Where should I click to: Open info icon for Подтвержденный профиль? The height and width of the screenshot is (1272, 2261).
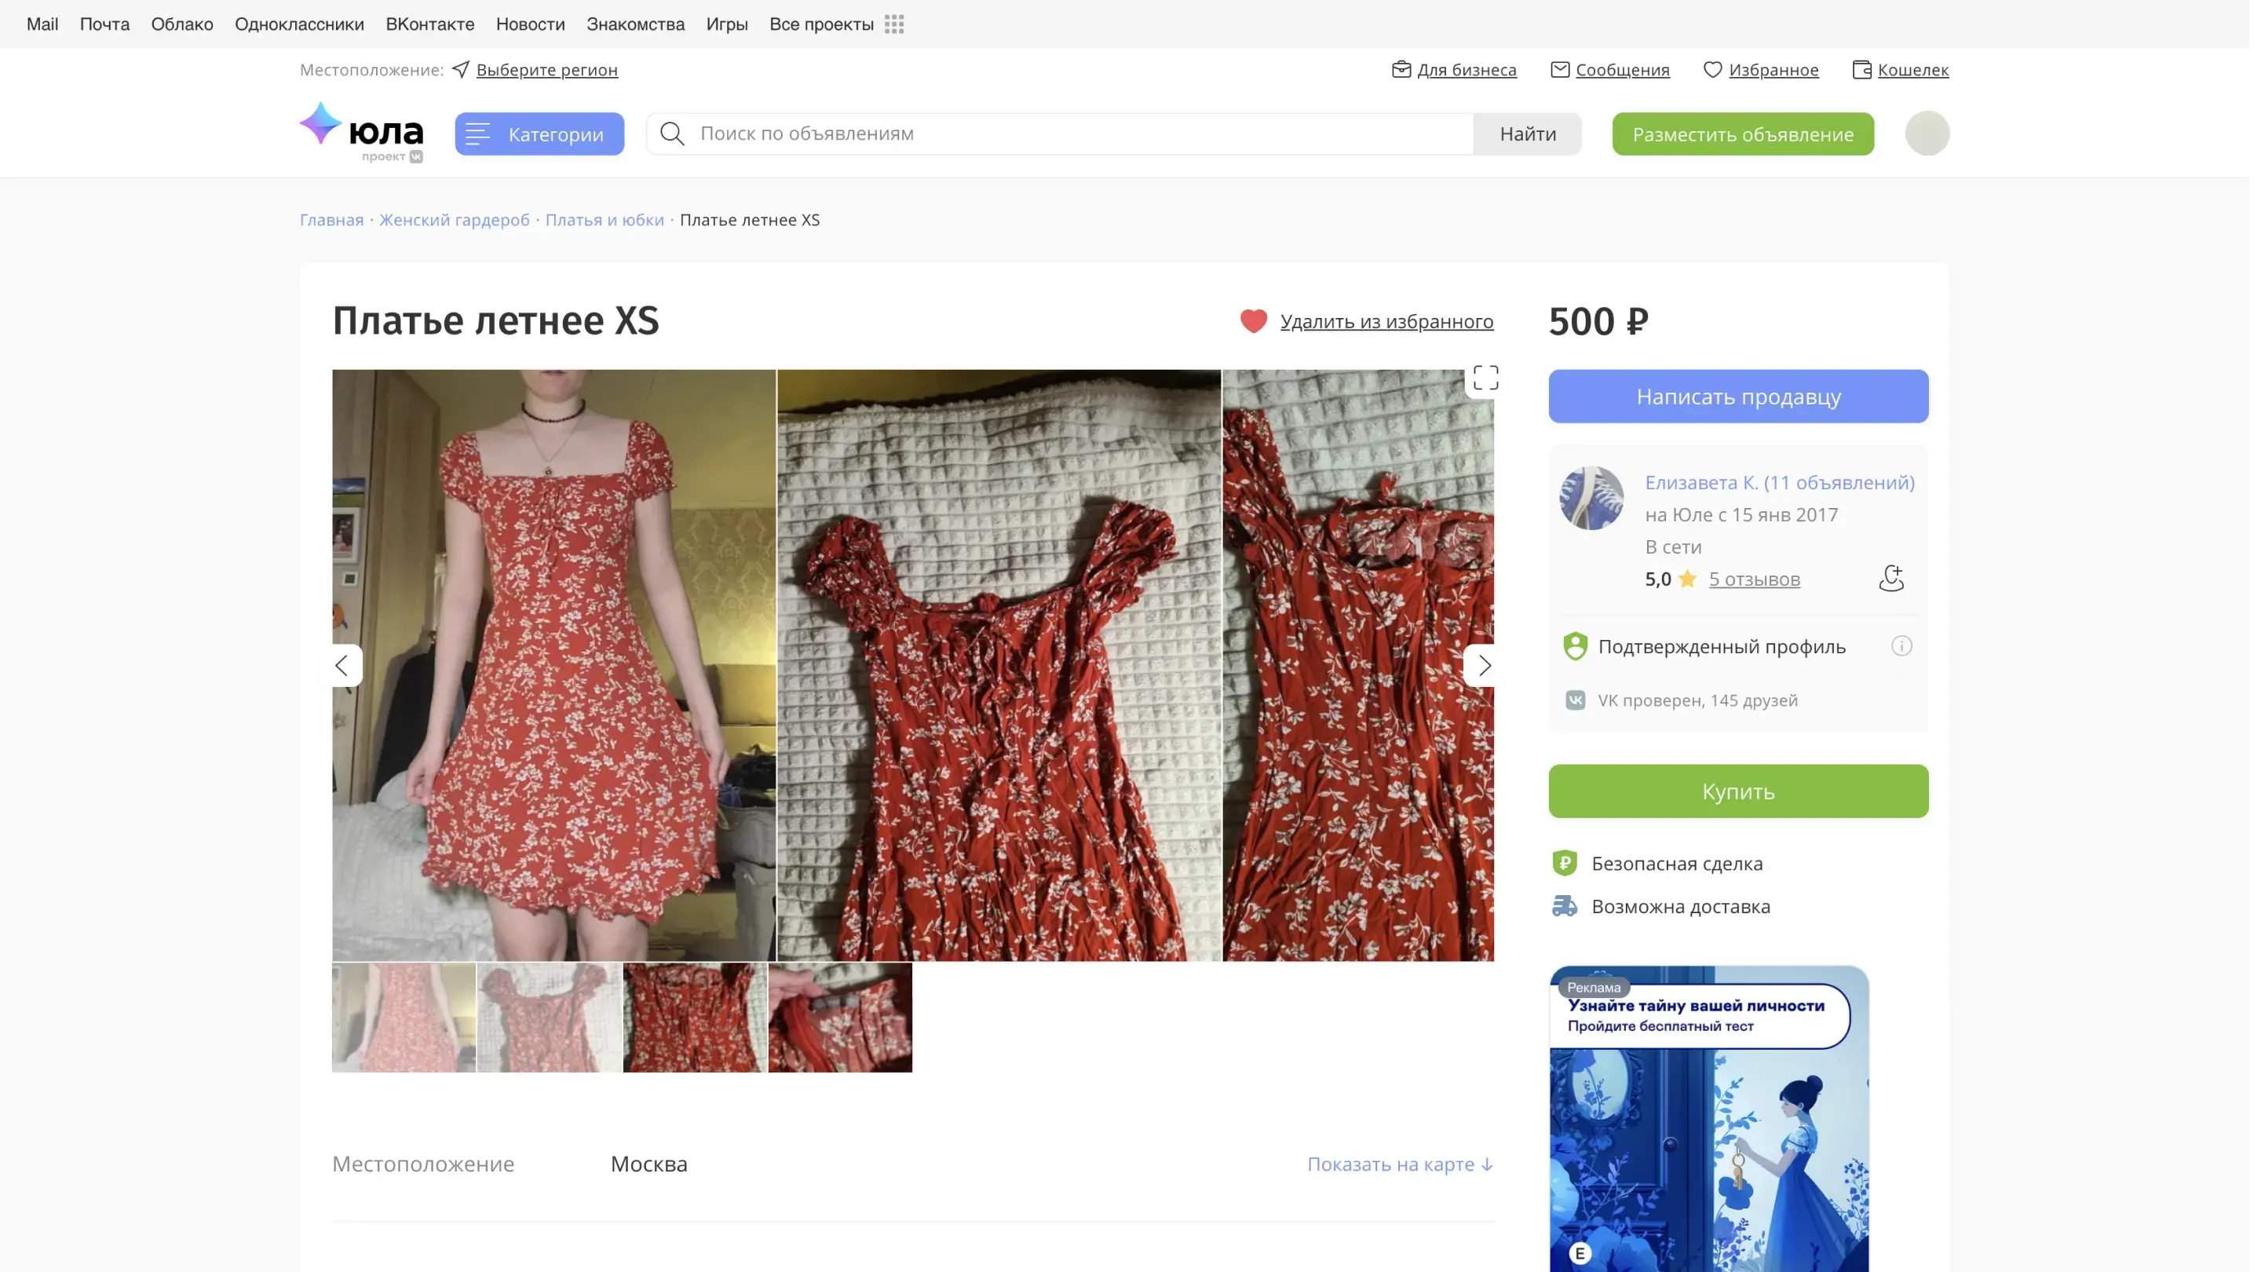pyautogui.click(x=1901, y=646)
